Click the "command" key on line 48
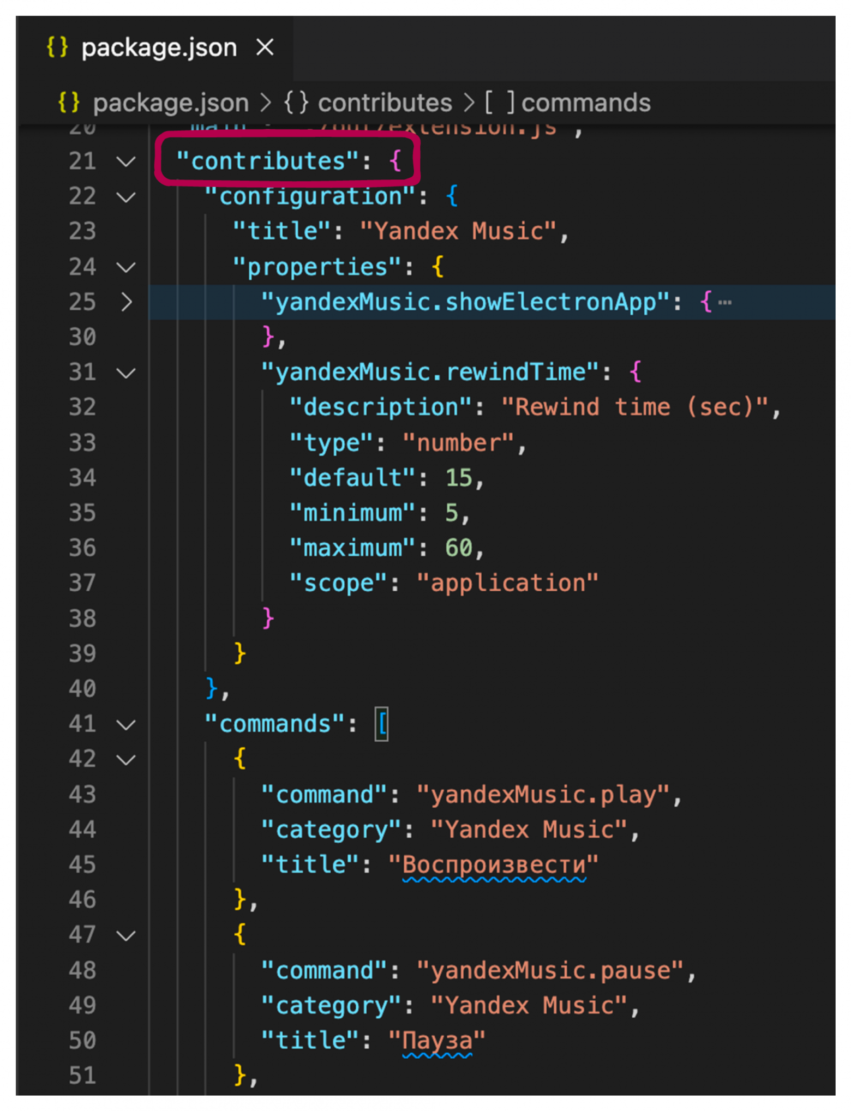The width and height of the screenshot is (851, 1111). click(x=324, y=970)
